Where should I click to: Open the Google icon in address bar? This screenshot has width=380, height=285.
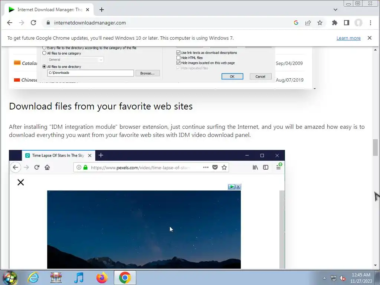click(296, 23)
